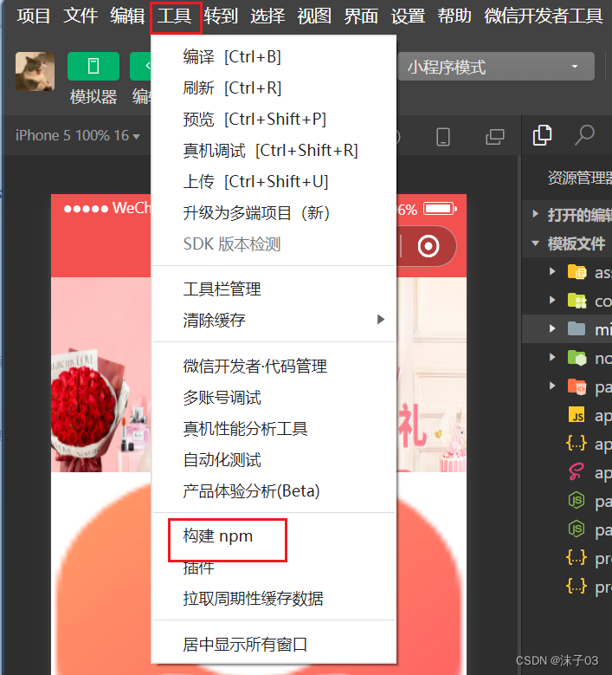612x675 pixels.
Task: Click the simulator battery icon
Action: coord(440,209)
